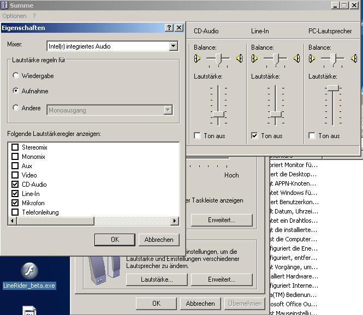This screenshot has height=315, width=363.
Task: Open the Optionen menu
Action: [x=14, y=16]
